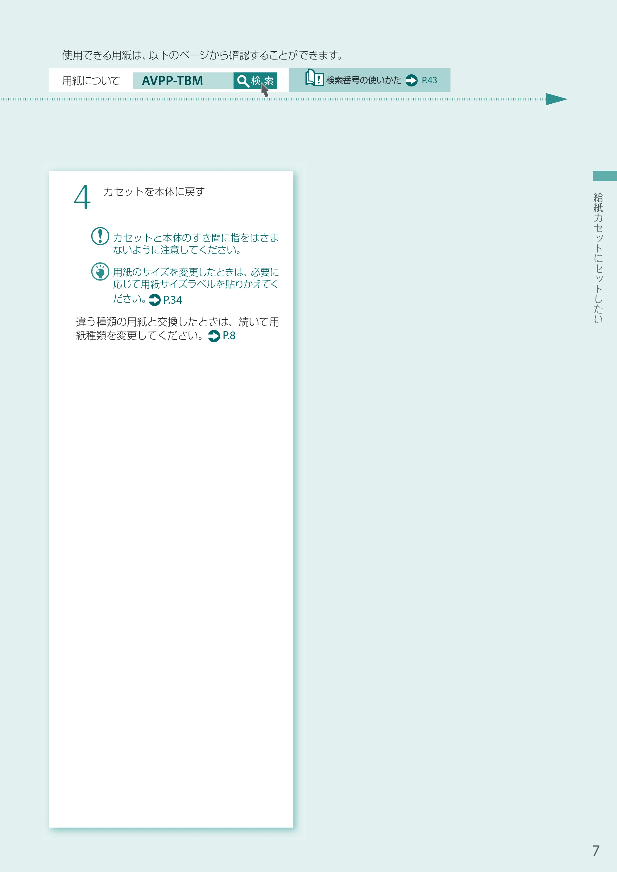This screenshot has width=617, height=872.
Task: Click the arrow icon before P.8
Action: [x=214, y=336]
